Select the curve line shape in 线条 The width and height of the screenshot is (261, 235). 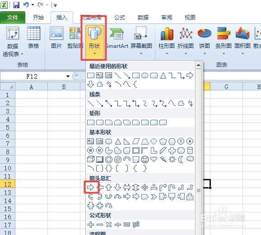pos(172,103)
